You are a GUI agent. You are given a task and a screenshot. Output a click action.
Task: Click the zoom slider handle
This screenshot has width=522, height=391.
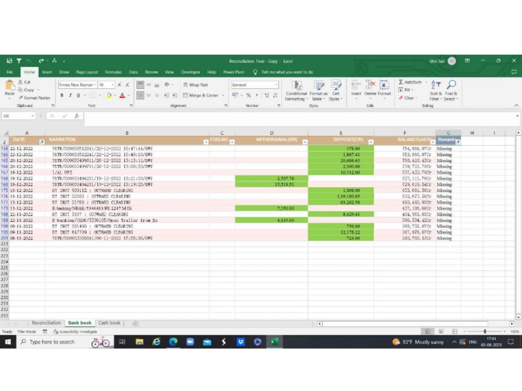coord(485,332)
